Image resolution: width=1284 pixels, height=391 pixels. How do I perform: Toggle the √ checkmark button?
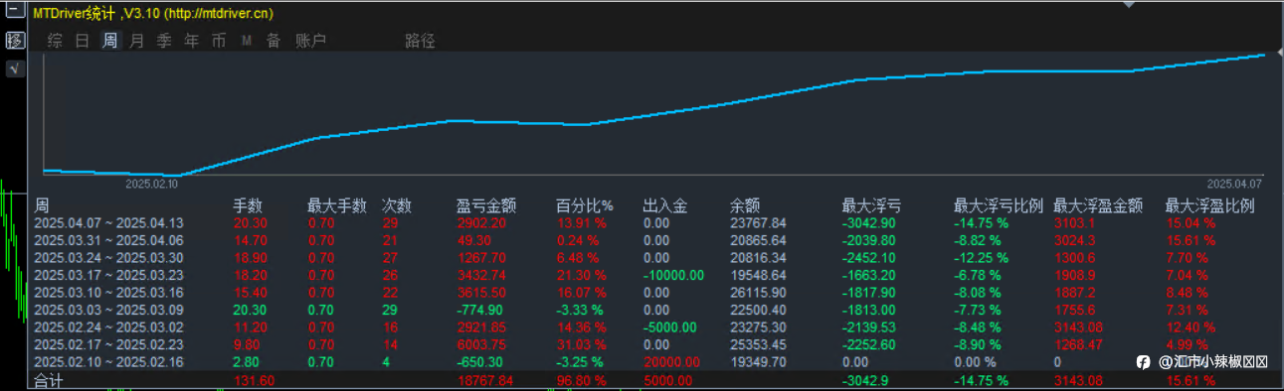pyautogui.click(x=15, y=68)
